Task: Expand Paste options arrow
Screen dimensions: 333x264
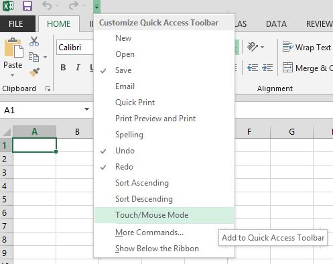Action: pos(13,75)
